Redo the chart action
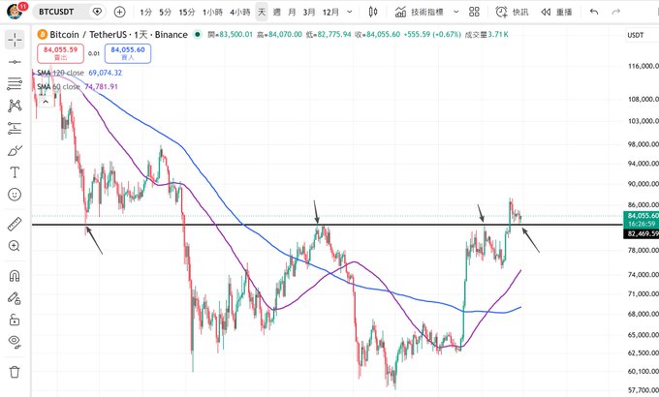 [x=615, y=13]
